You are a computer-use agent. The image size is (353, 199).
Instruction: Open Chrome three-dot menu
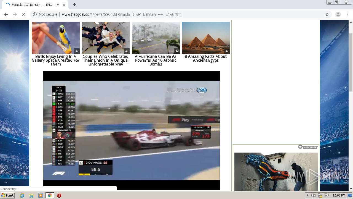[x=347, y=14]
